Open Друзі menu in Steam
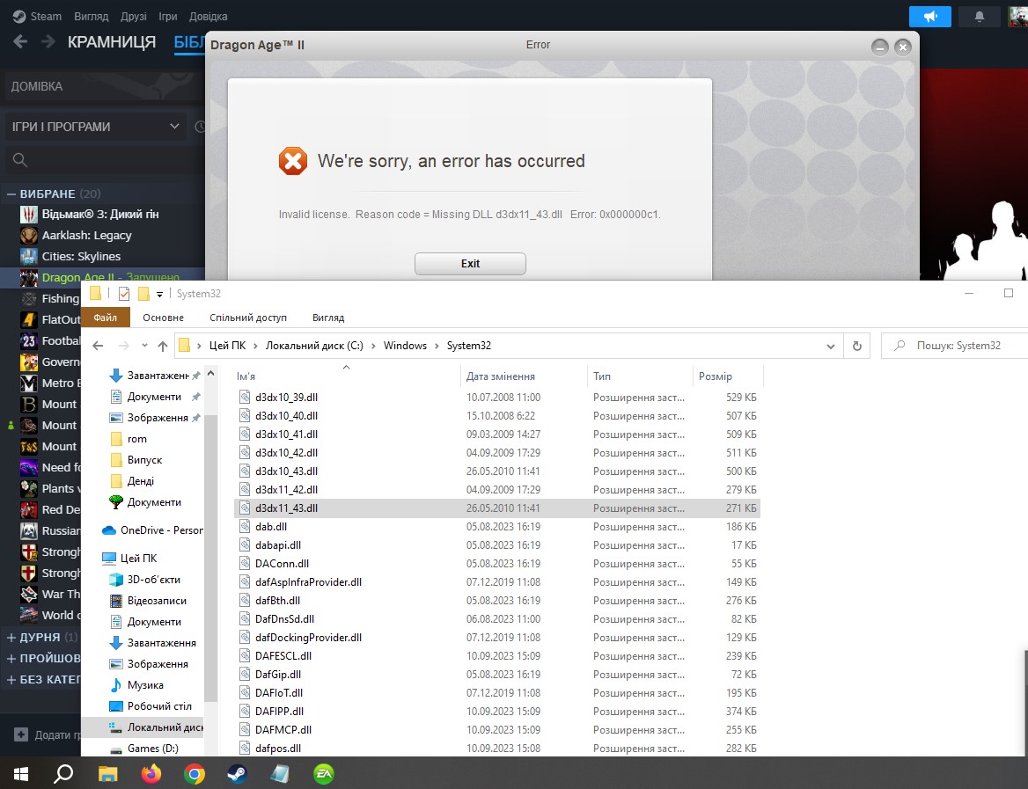This screenshot has height=789, width=1028. [x=134, y=17]
